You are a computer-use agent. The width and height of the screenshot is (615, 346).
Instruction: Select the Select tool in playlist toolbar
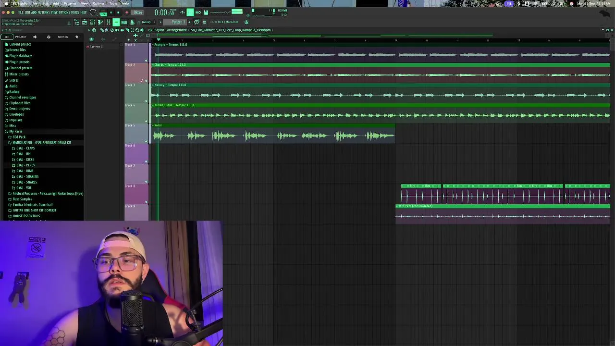coord(132,30)
